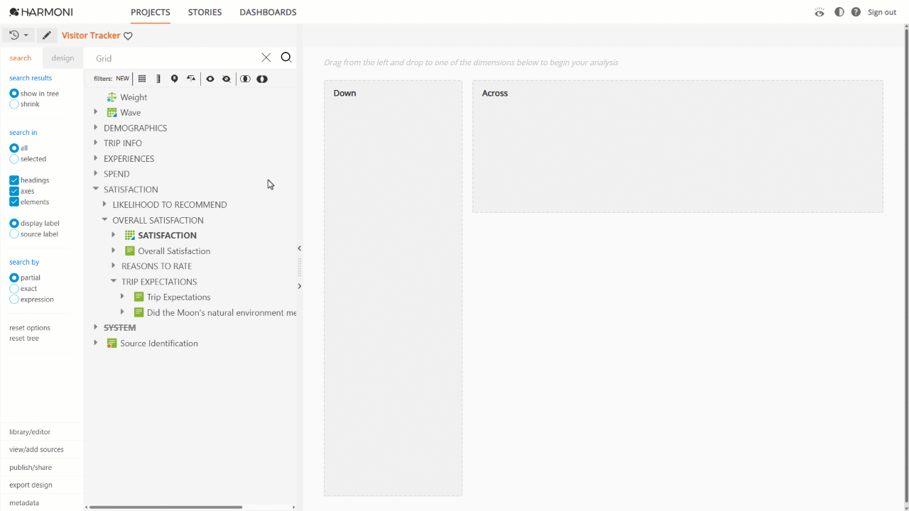Image resolution: width=909 pixels, height=511 pixels.
Task: Click the Harmoni logo
Action: click(40, 12)
